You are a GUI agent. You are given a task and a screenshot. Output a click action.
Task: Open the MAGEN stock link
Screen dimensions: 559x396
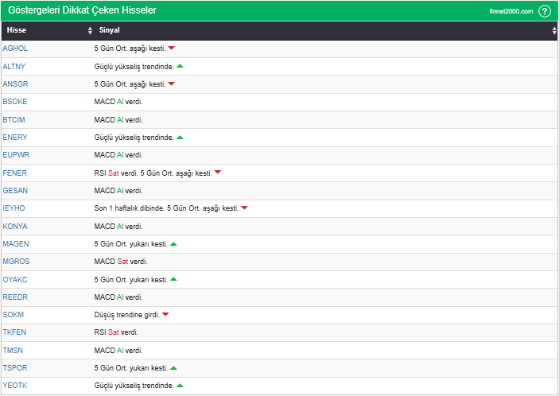pyautogui.click(x=16, y=244)
